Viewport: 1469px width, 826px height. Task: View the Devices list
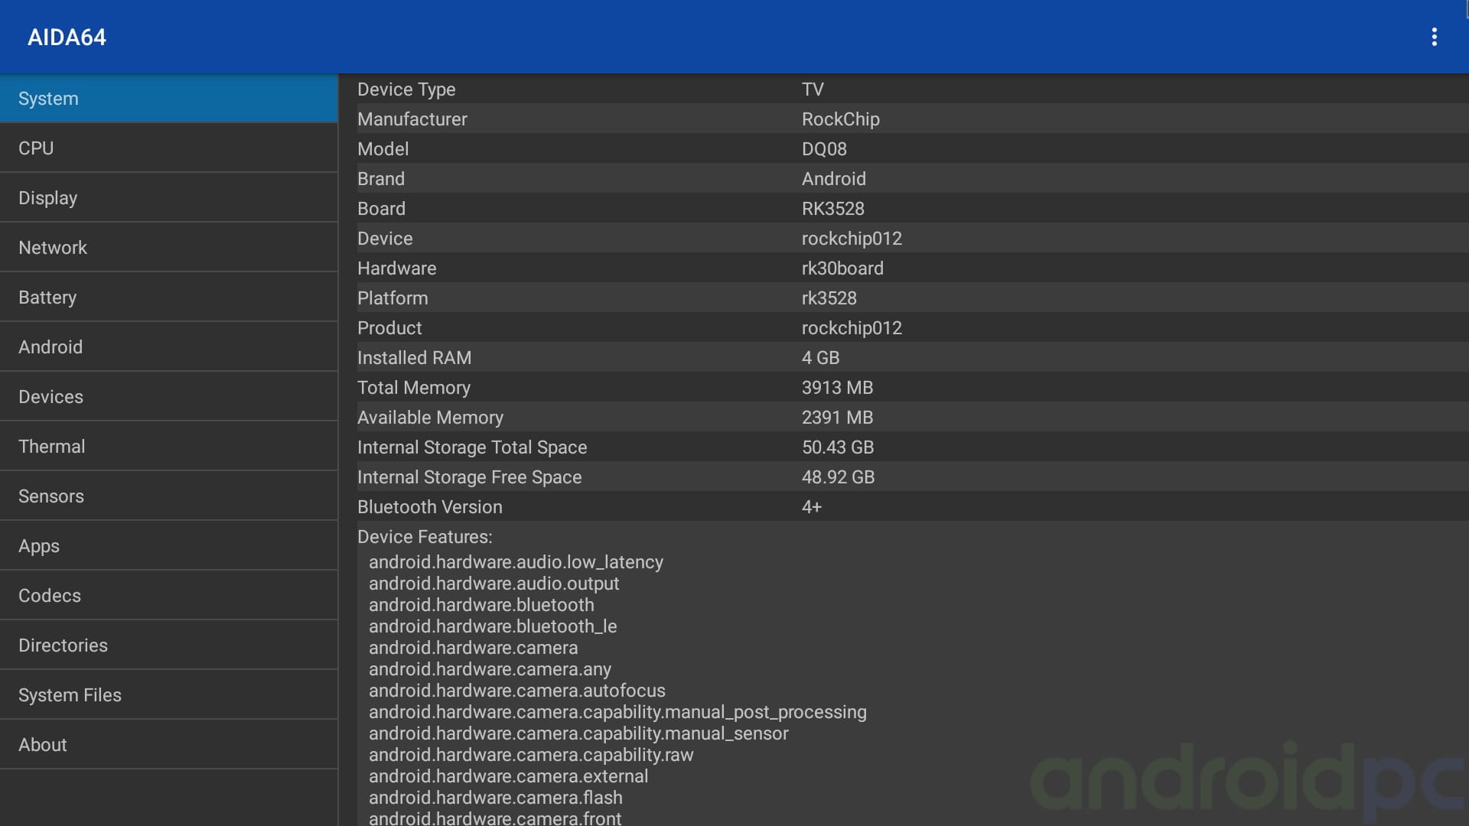[x=168, y=397]
